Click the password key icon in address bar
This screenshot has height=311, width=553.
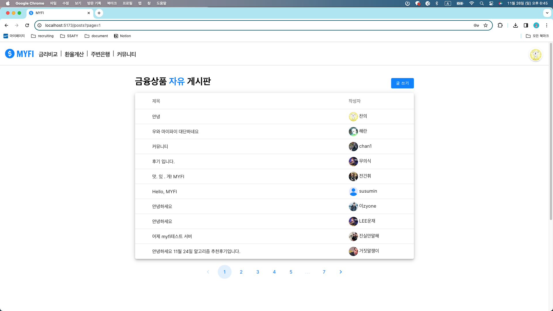[476, 25]
